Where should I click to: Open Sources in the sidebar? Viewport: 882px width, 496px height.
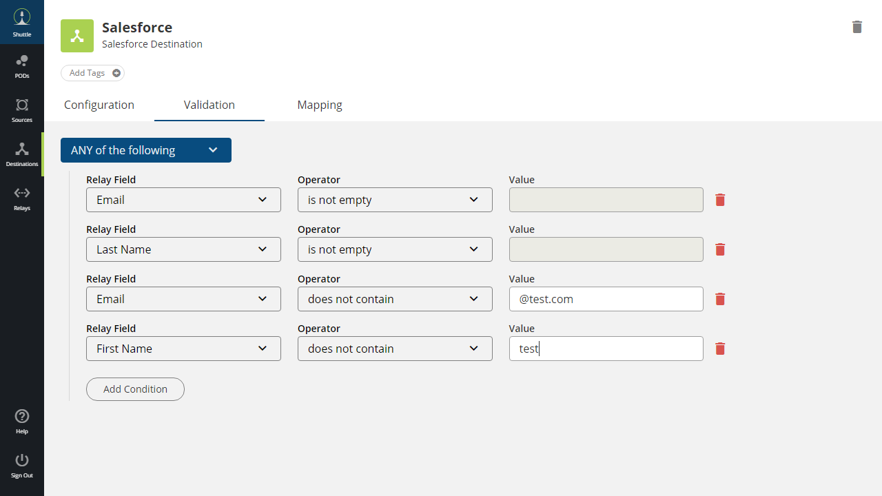click(x=22, y=110)
